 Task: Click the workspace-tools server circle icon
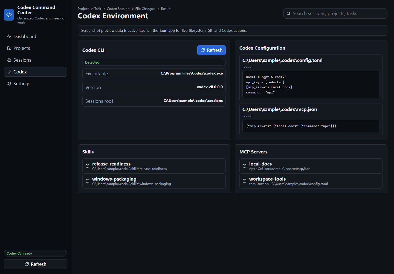coord(244,181)
